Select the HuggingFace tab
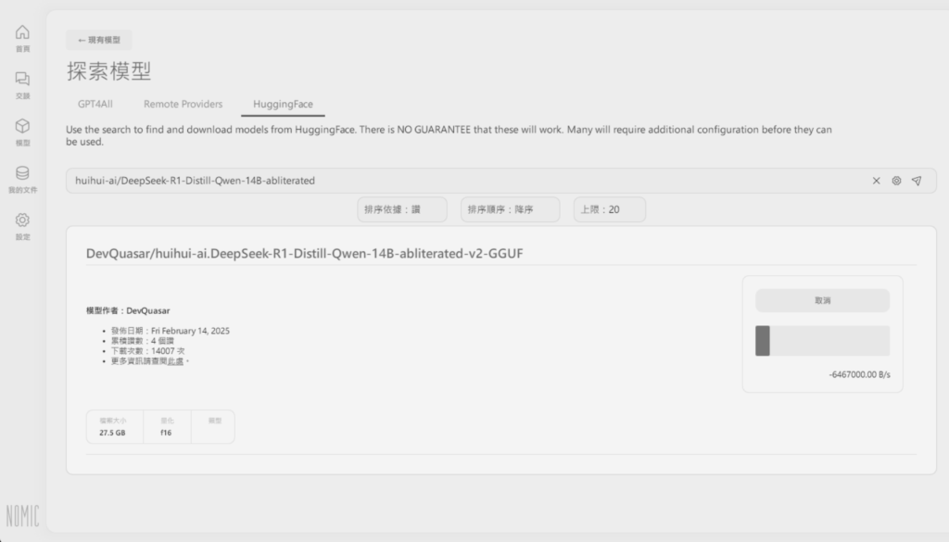 click(x=283, y=104)
